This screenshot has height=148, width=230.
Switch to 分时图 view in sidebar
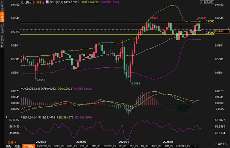[2, 6]
